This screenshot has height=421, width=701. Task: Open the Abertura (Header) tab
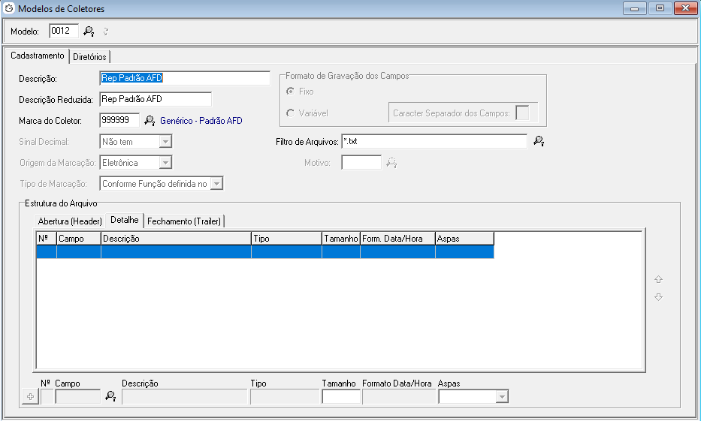coord(70,221)
